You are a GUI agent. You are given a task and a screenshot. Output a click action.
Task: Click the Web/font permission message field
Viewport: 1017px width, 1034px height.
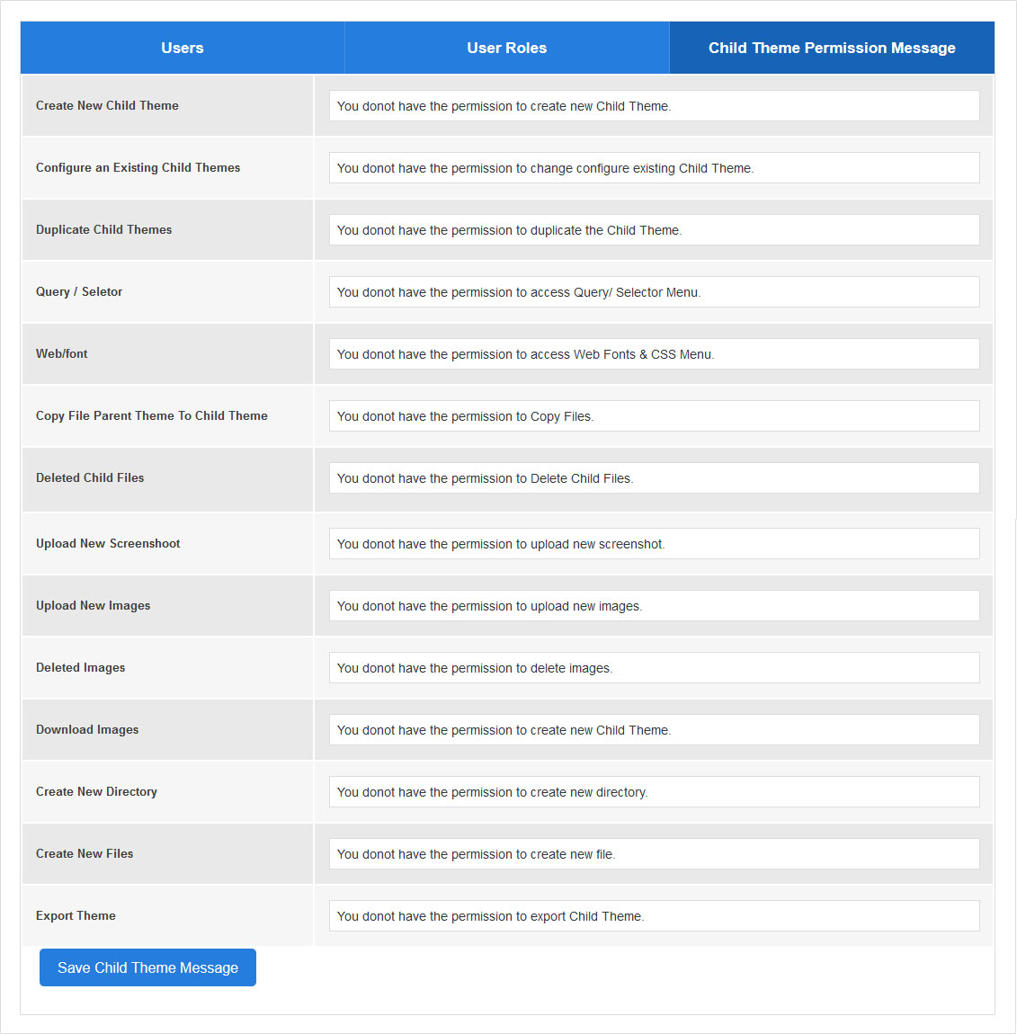pyautogui.click(x=654, y=354)
